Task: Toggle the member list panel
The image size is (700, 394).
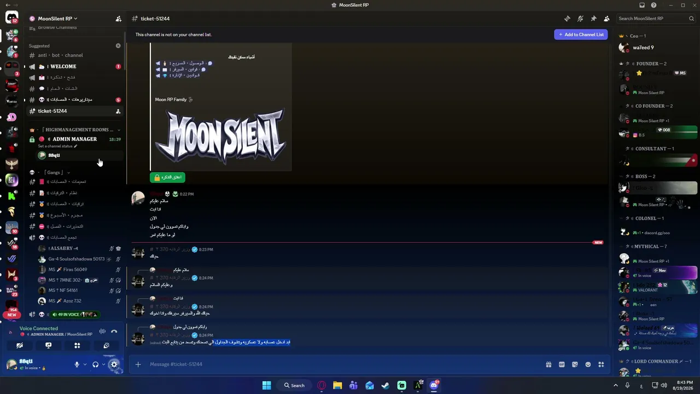Action: pyautogui.click(x=606, y=19)
